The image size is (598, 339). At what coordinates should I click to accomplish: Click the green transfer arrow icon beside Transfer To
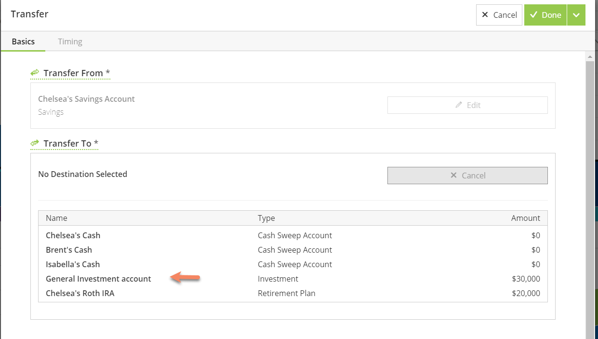[34, 142]
